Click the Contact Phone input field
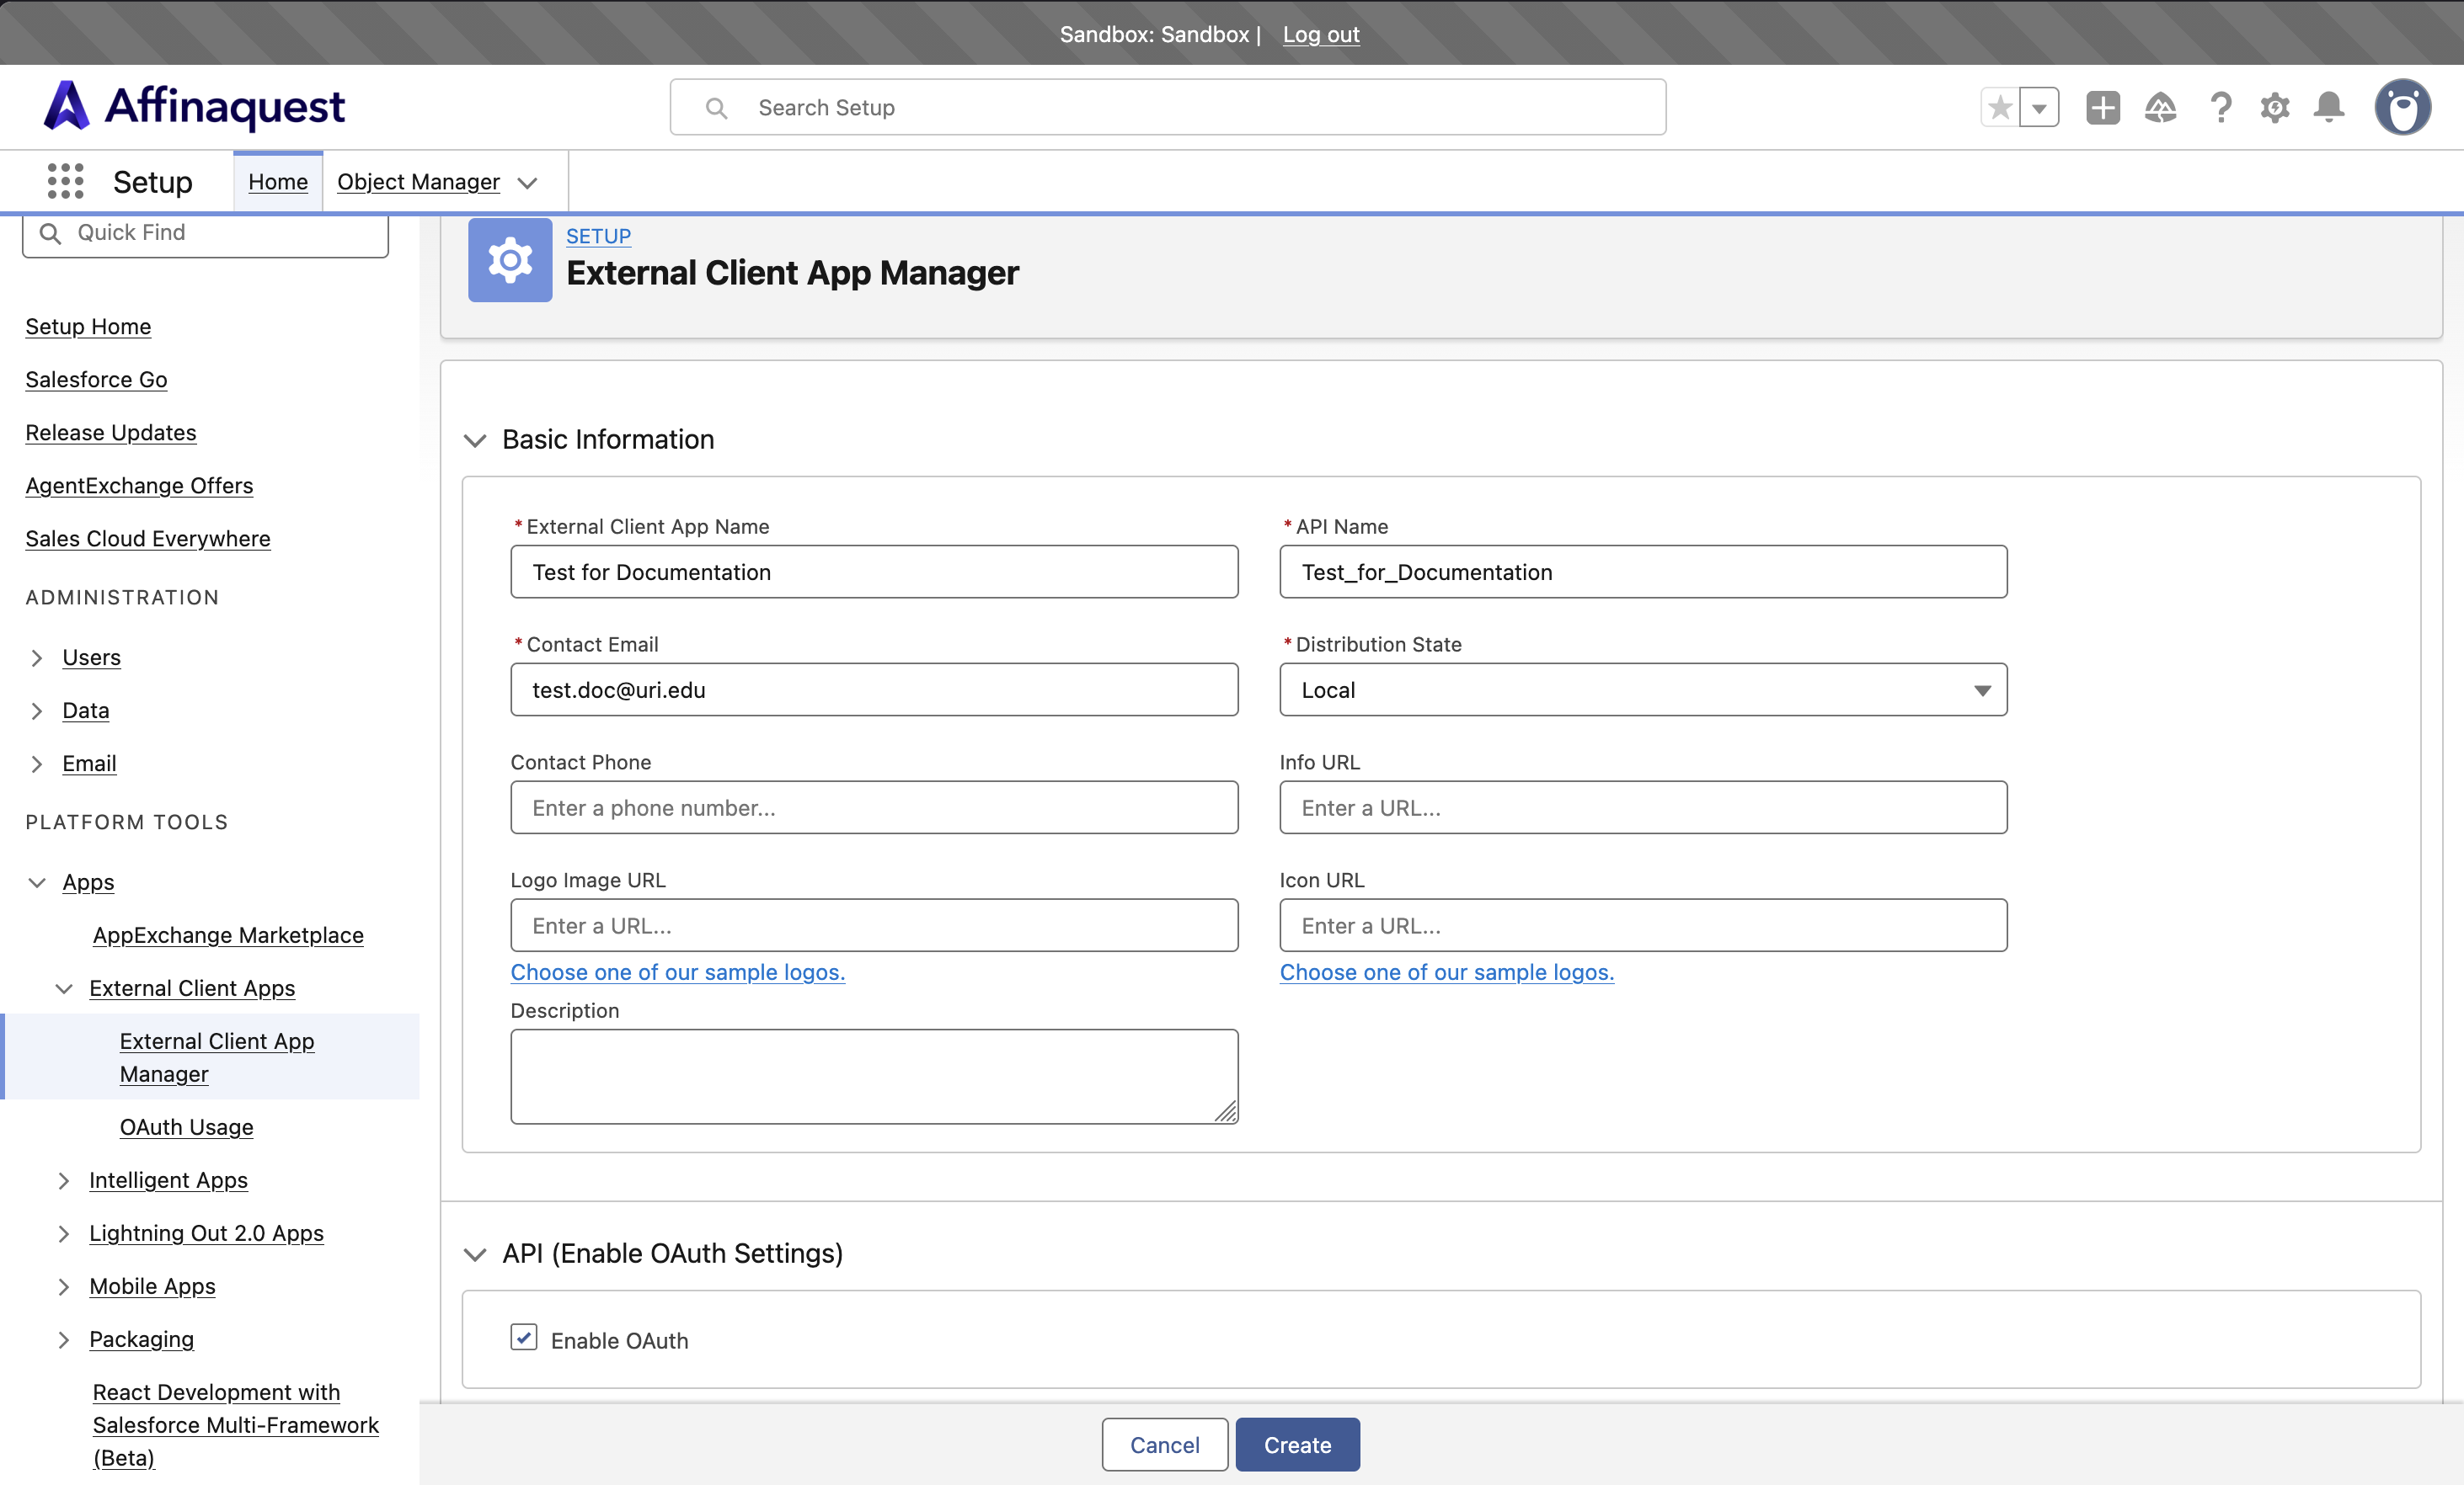The image size is (2464, 1485). (x=874, y=807)
